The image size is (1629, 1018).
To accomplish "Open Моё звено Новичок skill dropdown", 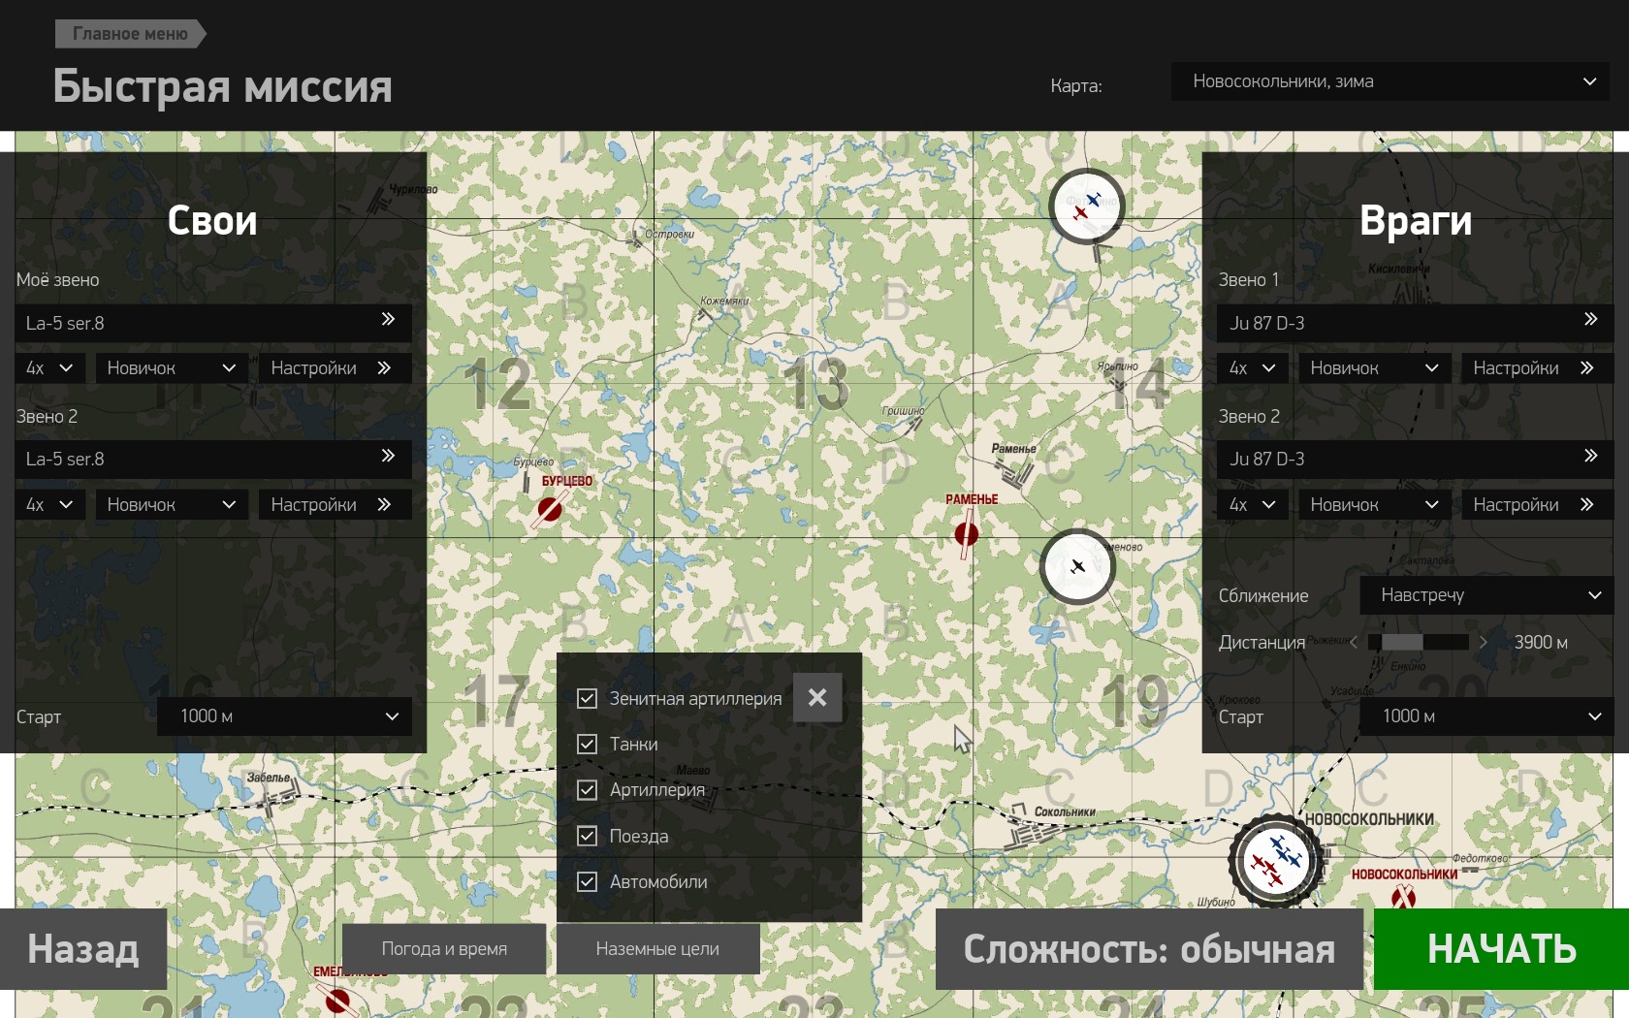I will pos(172,368).
